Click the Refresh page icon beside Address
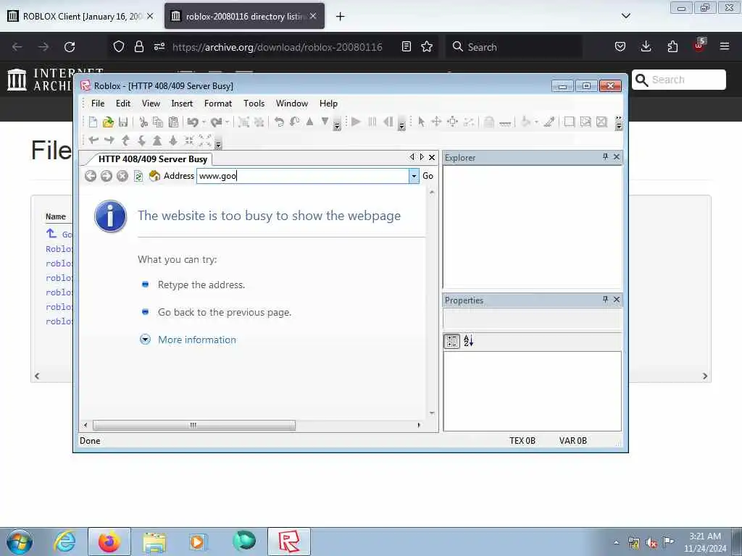Image resolution: width=742 pixels, height=556 pixels. [138, 176]
